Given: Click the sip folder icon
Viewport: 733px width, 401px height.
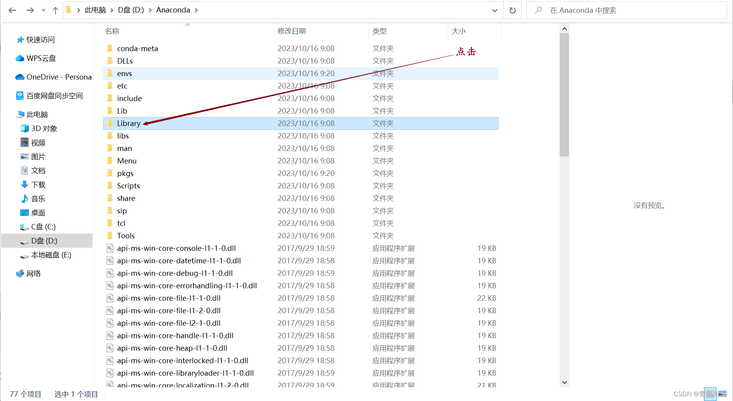Looking at the screenshot, I should pos(110,211).
